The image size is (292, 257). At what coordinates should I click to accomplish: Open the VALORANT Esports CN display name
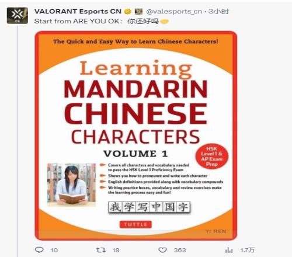pos(78,11)
